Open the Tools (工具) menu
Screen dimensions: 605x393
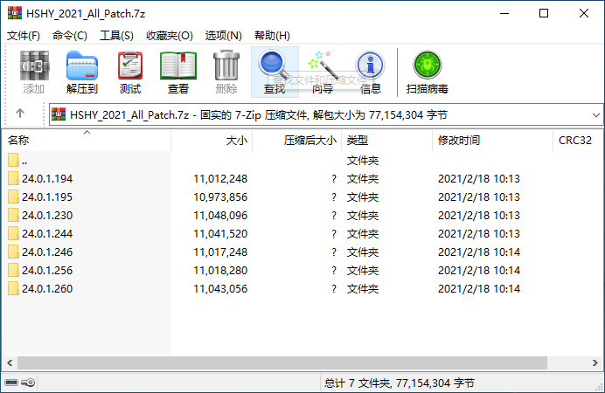[116, 36]
